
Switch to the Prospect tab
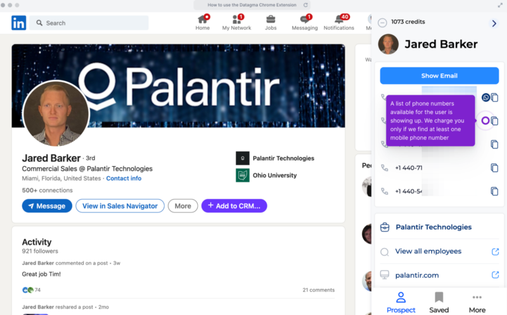(x=401, y=302)
